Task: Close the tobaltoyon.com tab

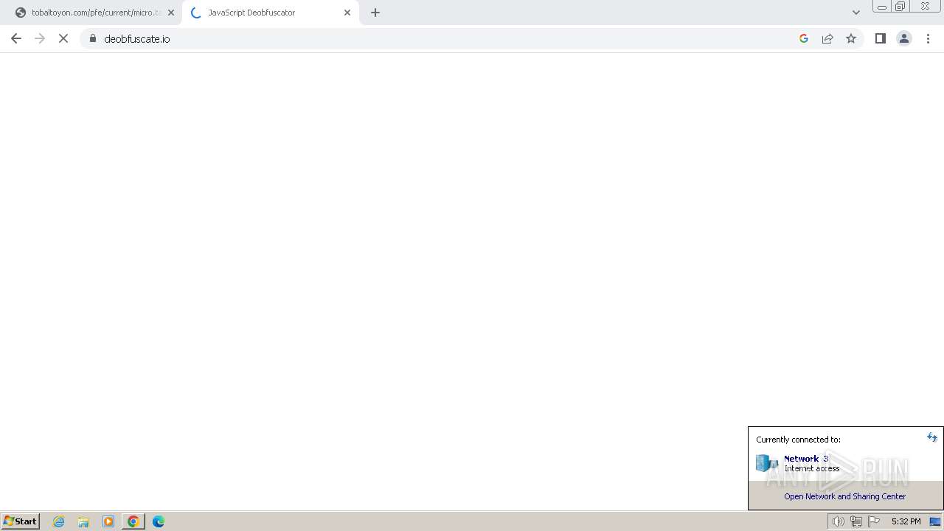Action: click(171, 13)
